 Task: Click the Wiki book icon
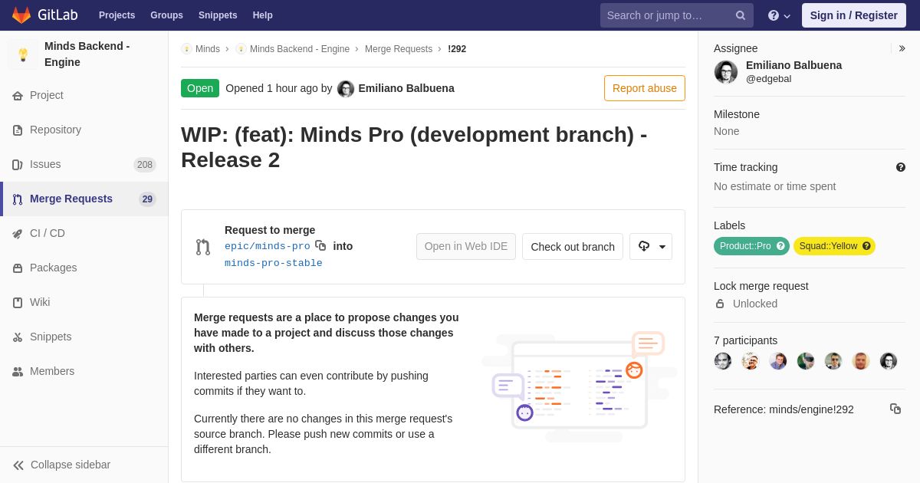(x=18, y=303)
